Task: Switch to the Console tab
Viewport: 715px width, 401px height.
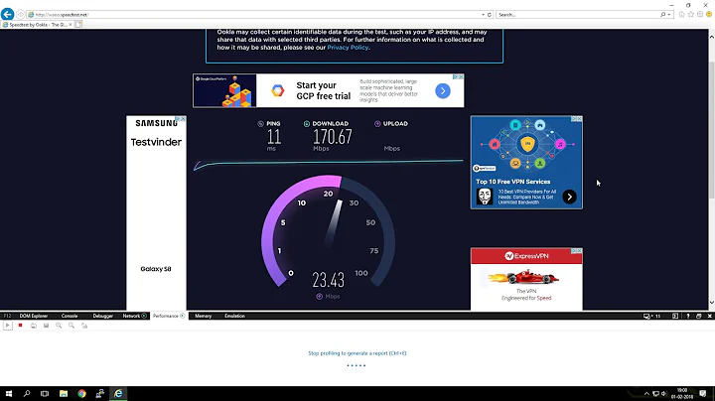Action: [70, 316]
